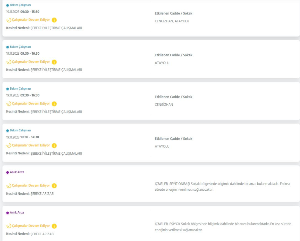Screen dimensions: 300x241
Task: Click info icon in the 09:30 - 15:30 outage card
Action: pos(54,20)
